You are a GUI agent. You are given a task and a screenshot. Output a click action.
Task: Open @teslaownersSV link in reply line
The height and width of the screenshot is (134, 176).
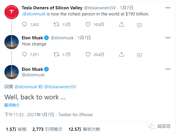click(60, 87)
